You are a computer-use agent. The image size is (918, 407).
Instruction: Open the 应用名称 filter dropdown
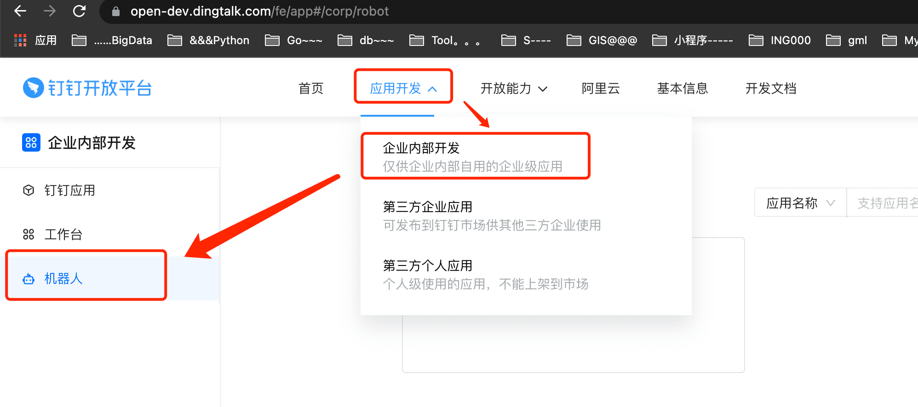tap(800, 203)
